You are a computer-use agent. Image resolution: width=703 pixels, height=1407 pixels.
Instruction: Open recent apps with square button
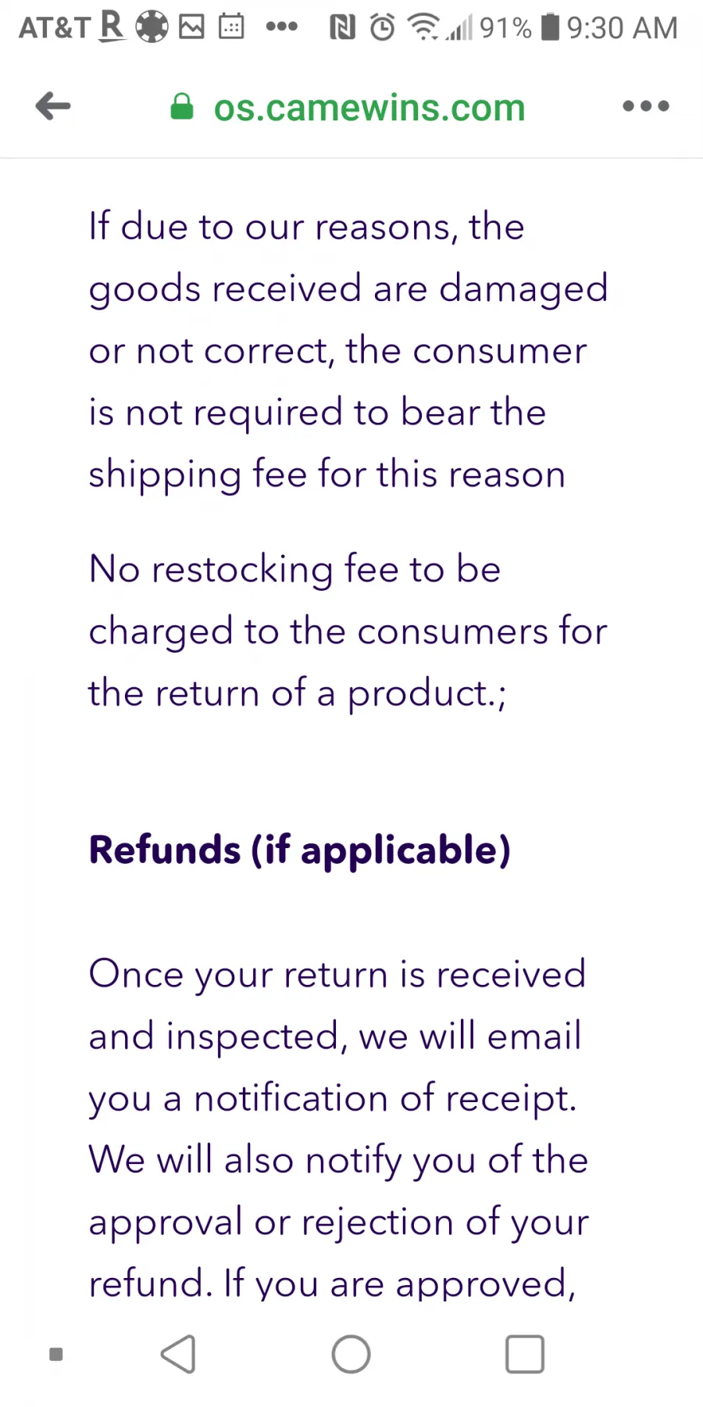524,1354
